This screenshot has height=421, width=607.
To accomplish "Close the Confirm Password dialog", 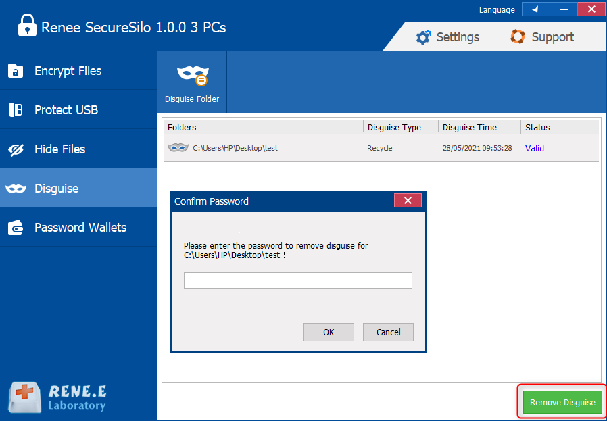I will pyautogui.click(x=408, y=201).
